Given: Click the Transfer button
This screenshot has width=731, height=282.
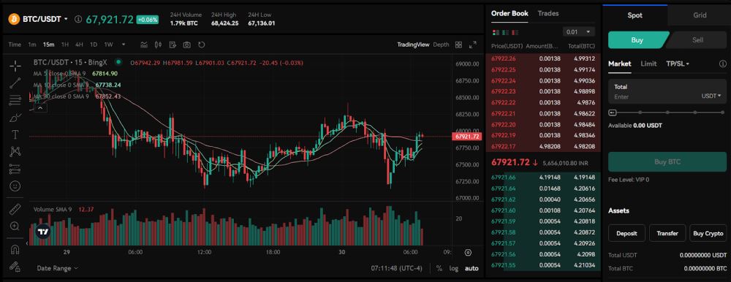Looking at the screenshot, I should click(x=667, y=233).
